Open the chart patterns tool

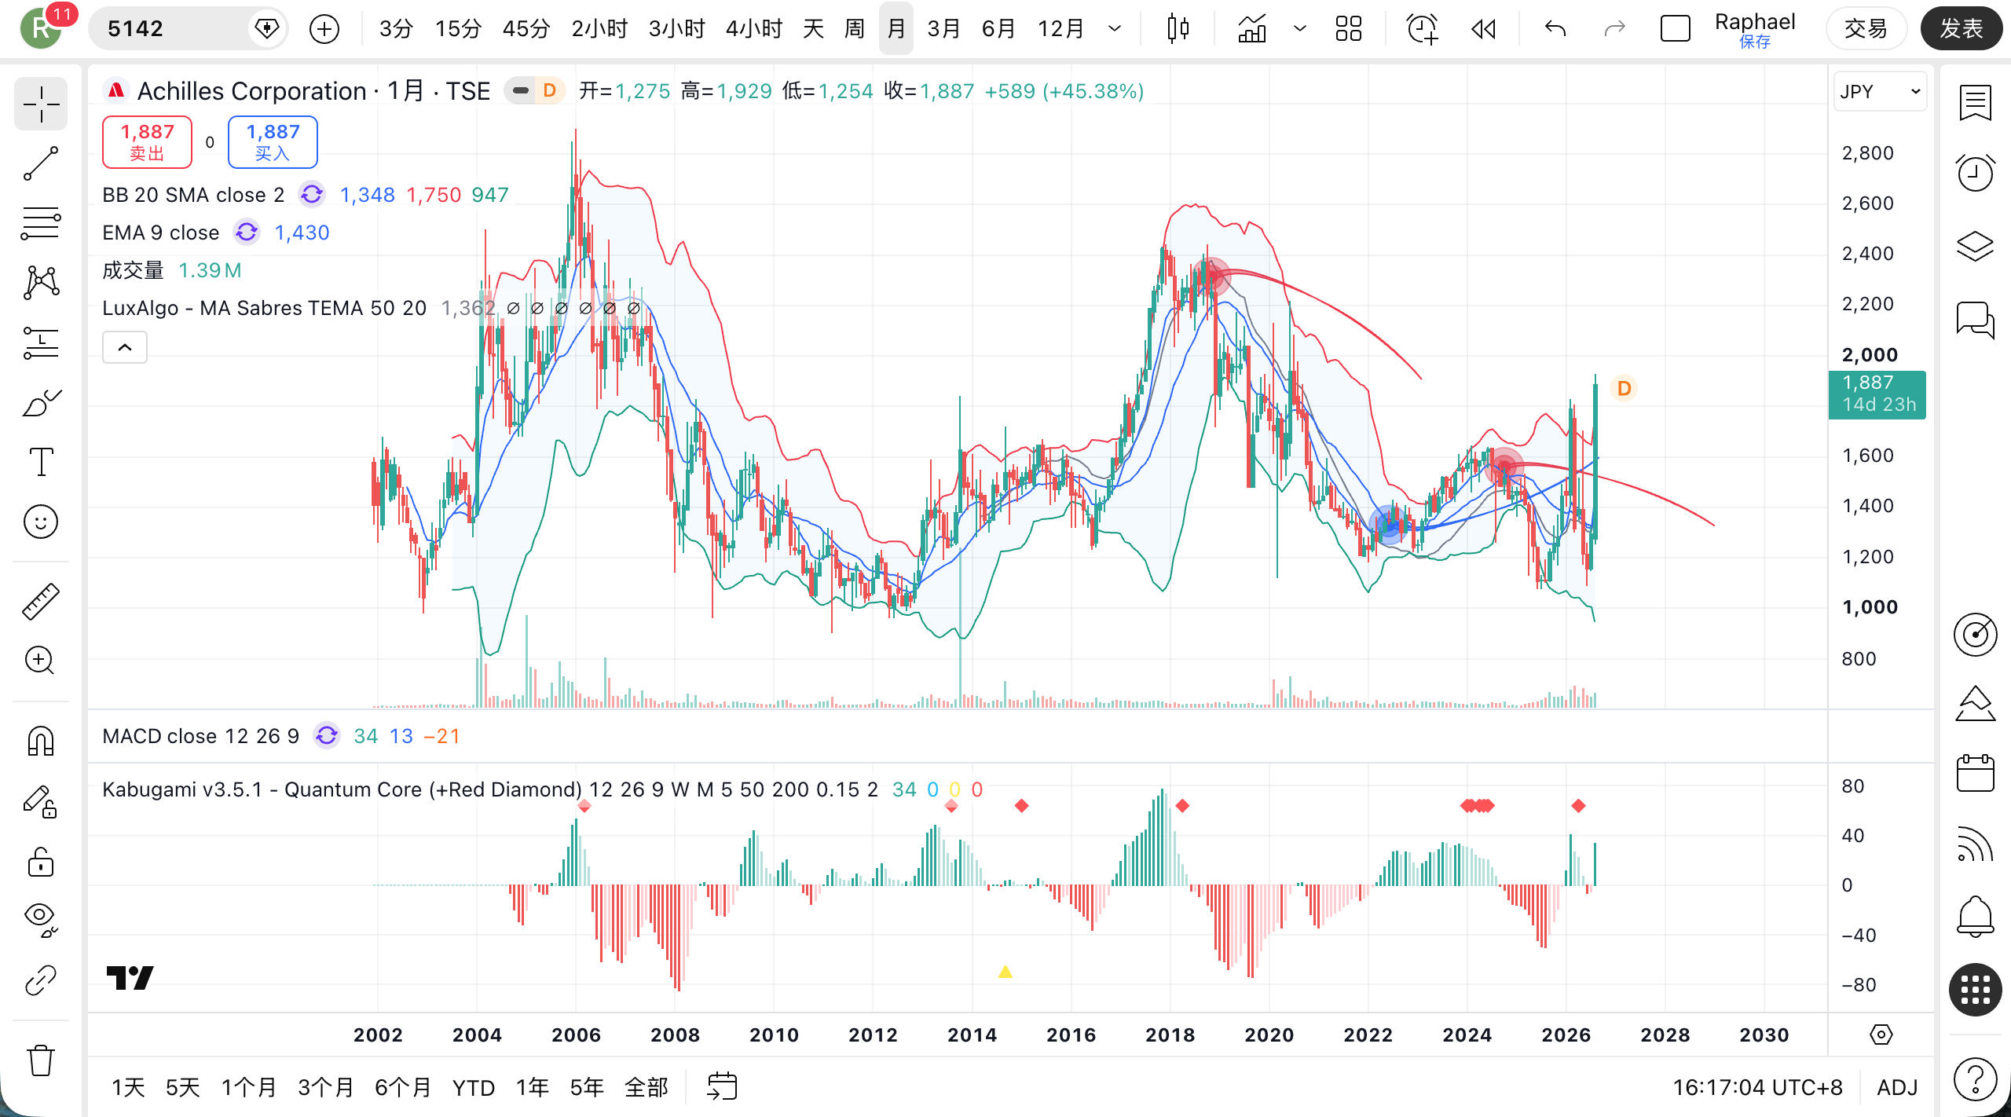point(41,283)
